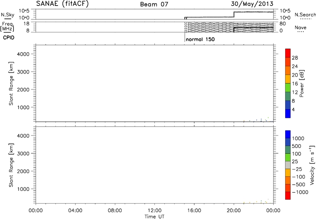Click the 2000 tick in velocity panel
Screen dimensions: 316x219
[23, 171]
